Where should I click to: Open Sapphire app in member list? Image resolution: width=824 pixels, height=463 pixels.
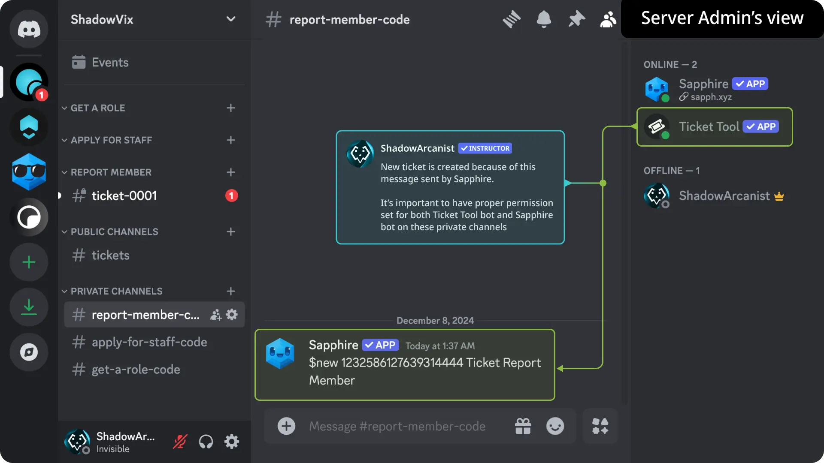click(715, 90)
